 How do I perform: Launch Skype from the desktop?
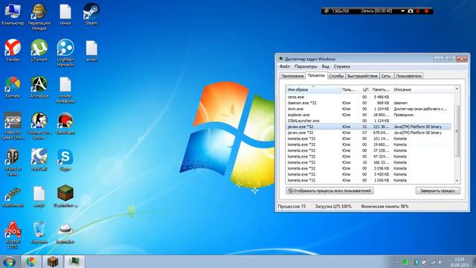coord(65,160)
